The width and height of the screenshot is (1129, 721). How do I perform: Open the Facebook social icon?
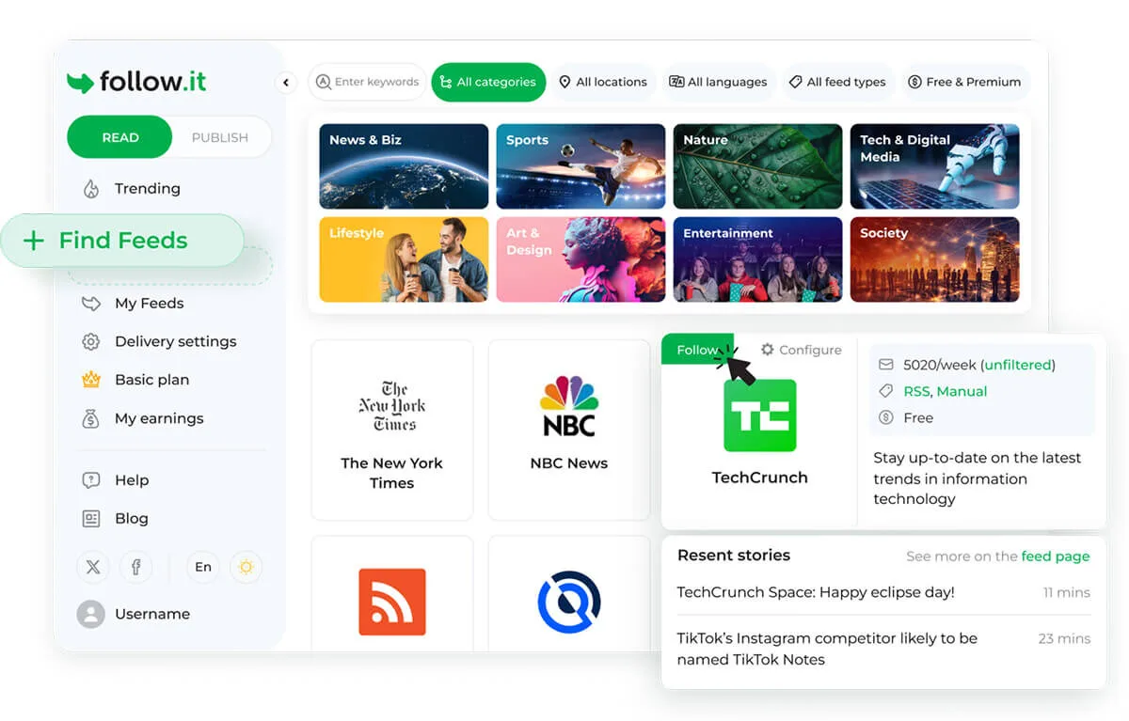pyautogui.click(x=136, y=567)
